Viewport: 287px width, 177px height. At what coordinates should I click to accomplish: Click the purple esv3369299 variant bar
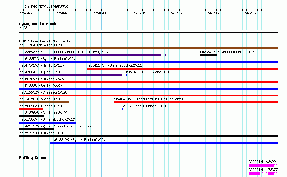[x=90, y=55]
